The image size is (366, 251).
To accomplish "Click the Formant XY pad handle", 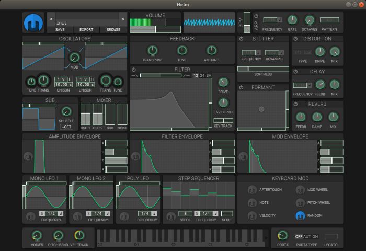I will click(x=261, y=109).
